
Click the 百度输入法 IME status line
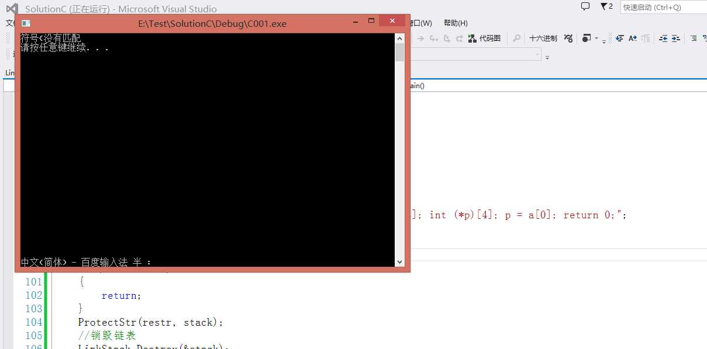[x=86, y=262]
